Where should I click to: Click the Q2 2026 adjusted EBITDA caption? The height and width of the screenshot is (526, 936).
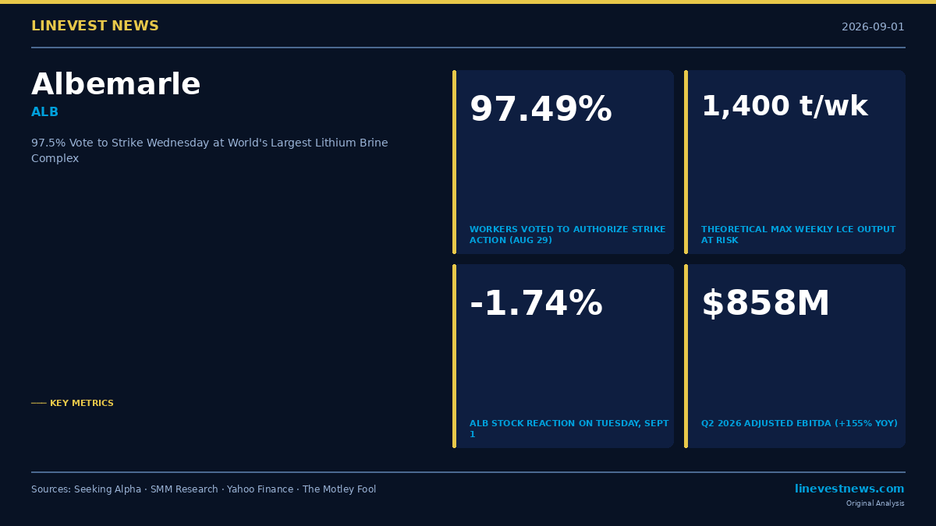click(799, 424)
